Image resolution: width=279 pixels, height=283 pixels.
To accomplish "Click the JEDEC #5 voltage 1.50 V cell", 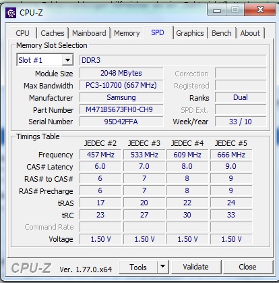I will point(231,239).
